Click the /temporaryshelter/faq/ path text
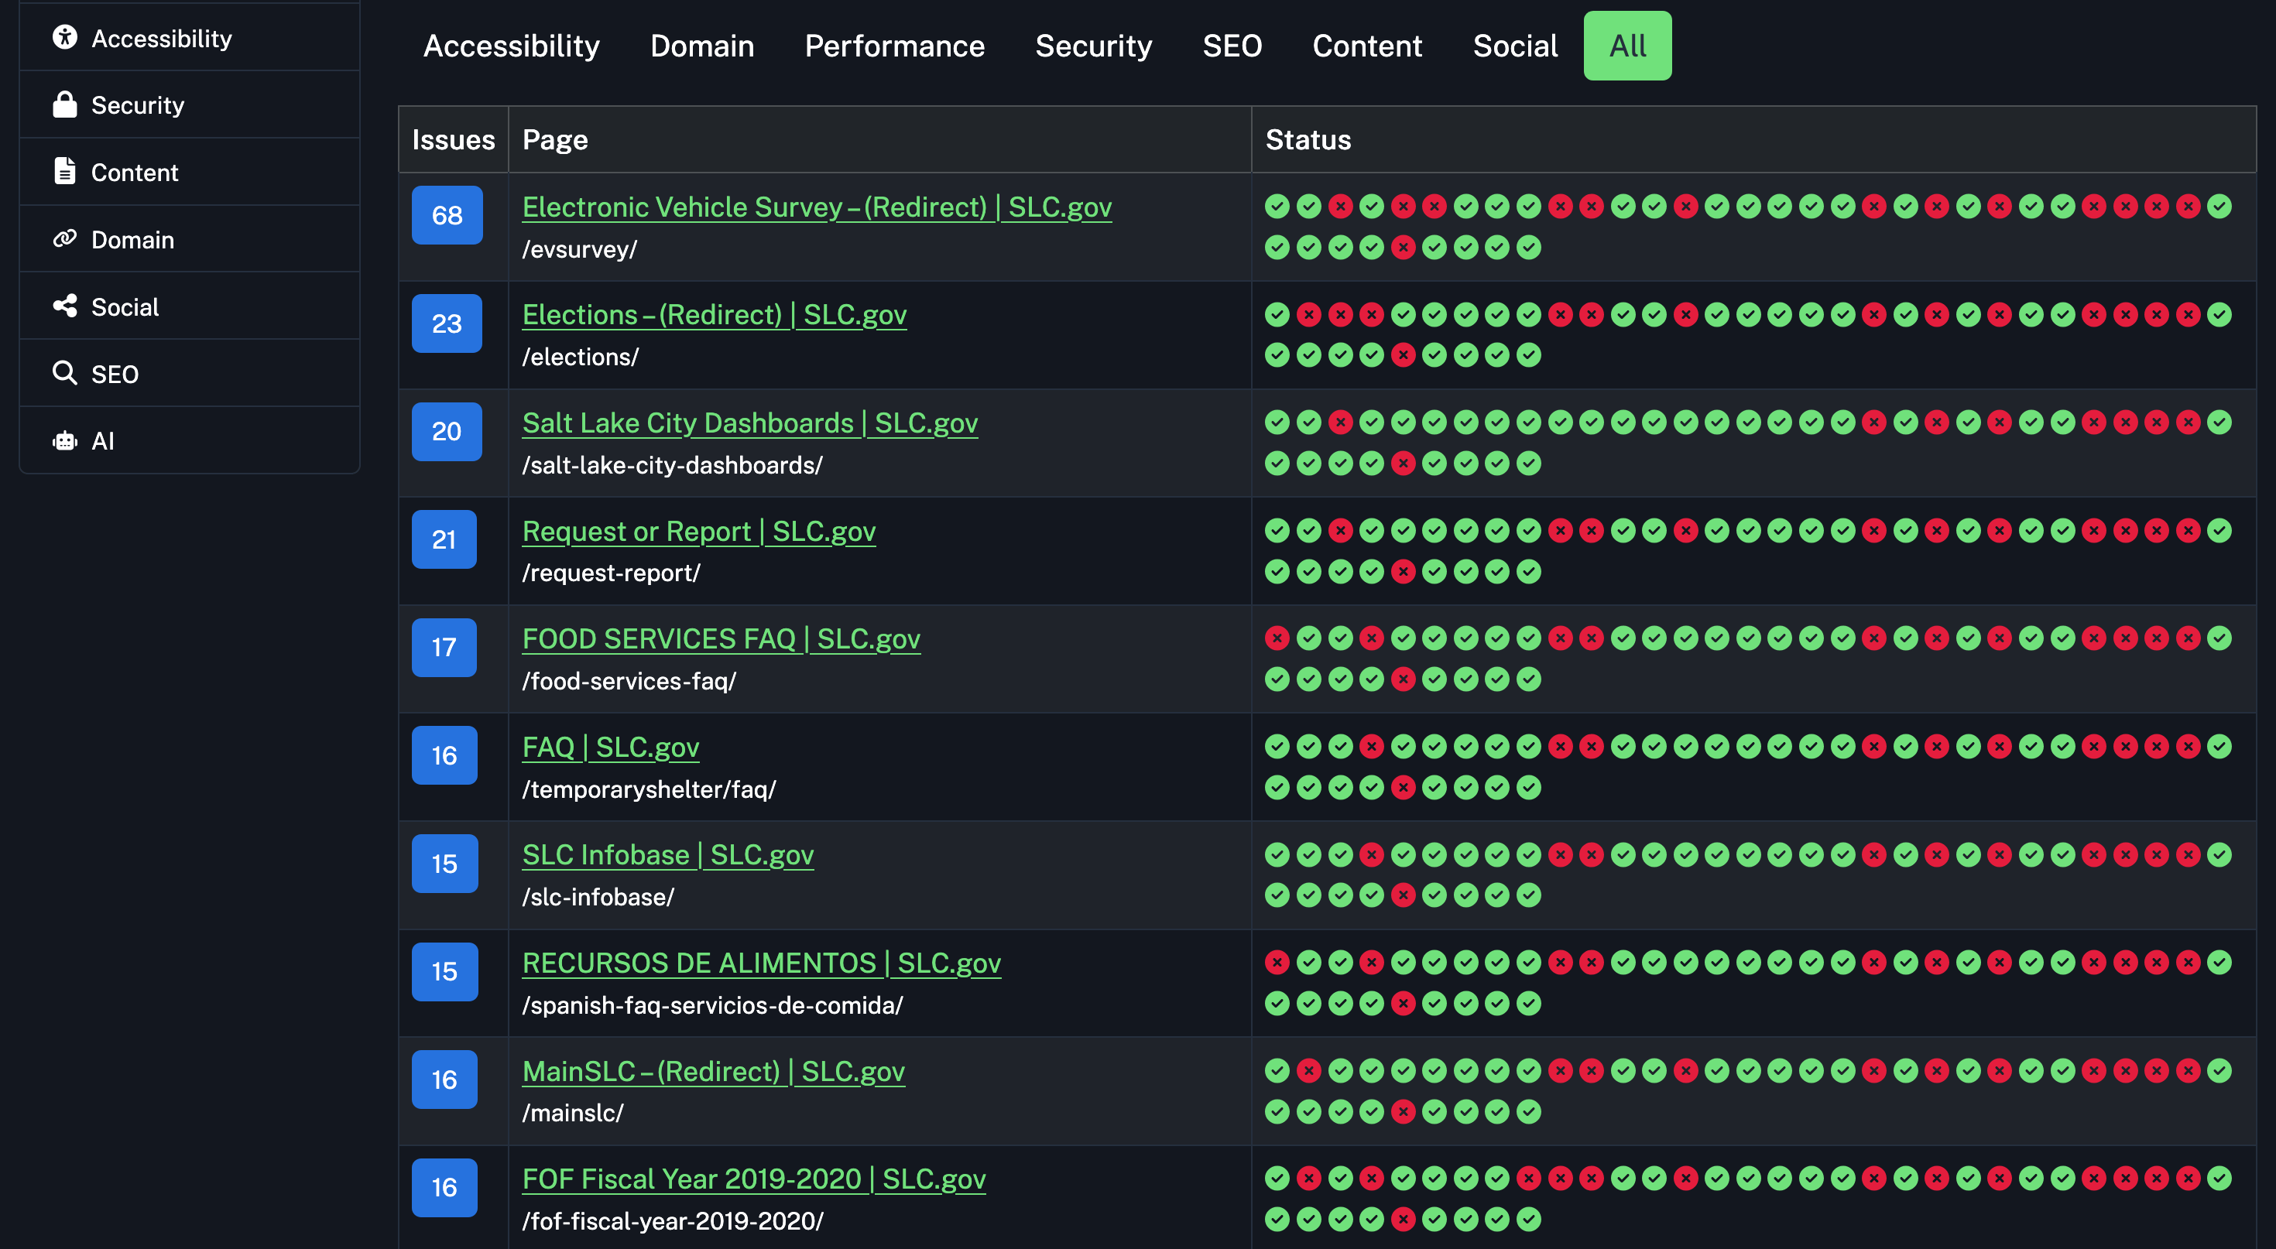 point(650,789)
